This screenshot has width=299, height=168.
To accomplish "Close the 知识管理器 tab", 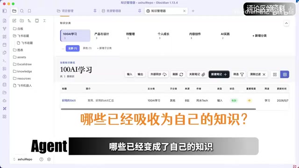I will (x=185, y=11).
